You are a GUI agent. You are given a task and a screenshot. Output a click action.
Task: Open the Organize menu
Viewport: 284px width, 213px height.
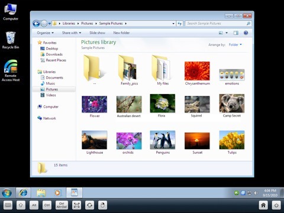[x=45, y=33]
